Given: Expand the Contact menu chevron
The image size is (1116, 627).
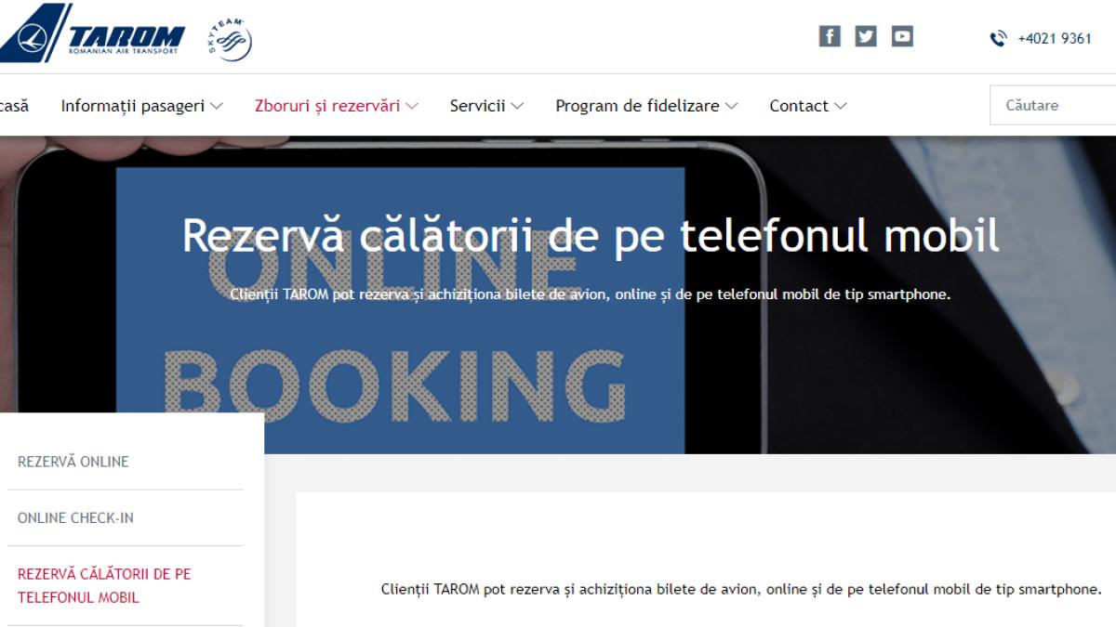Looking at the screenshot, I should pyautogui.click(x=841, y=106).
